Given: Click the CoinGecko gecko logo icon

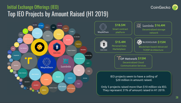Looking at the screenshot, I should pos(175,7).
